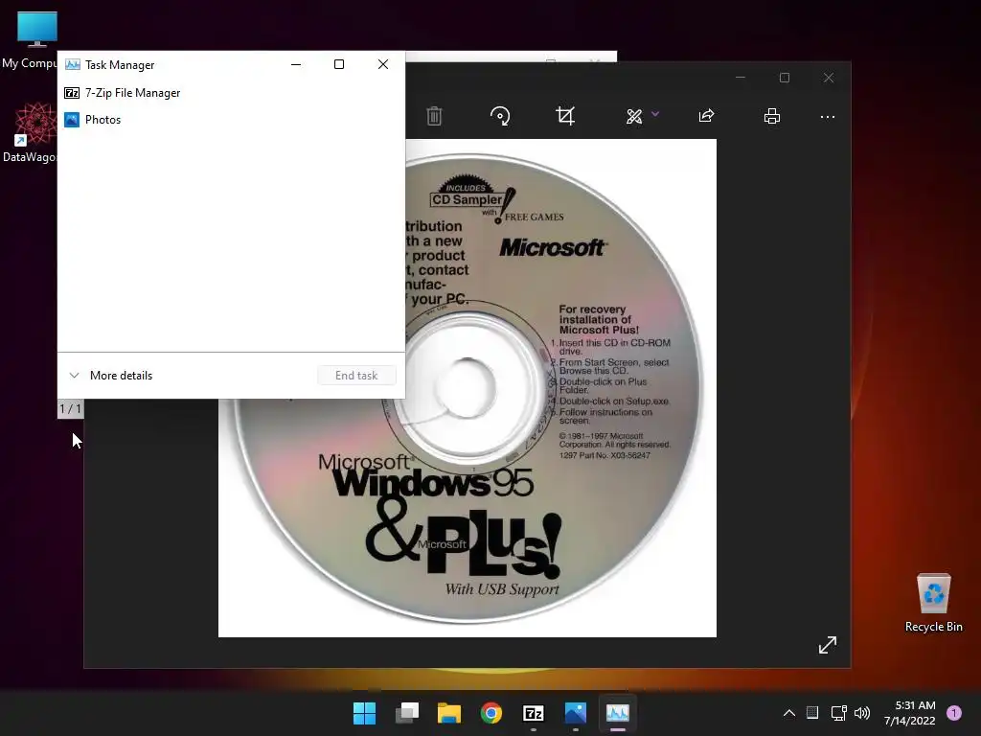The width and height of the screenshot is (981, 736).
Task: Click Task Manager taskbar icon
Action: pos(618,713)
